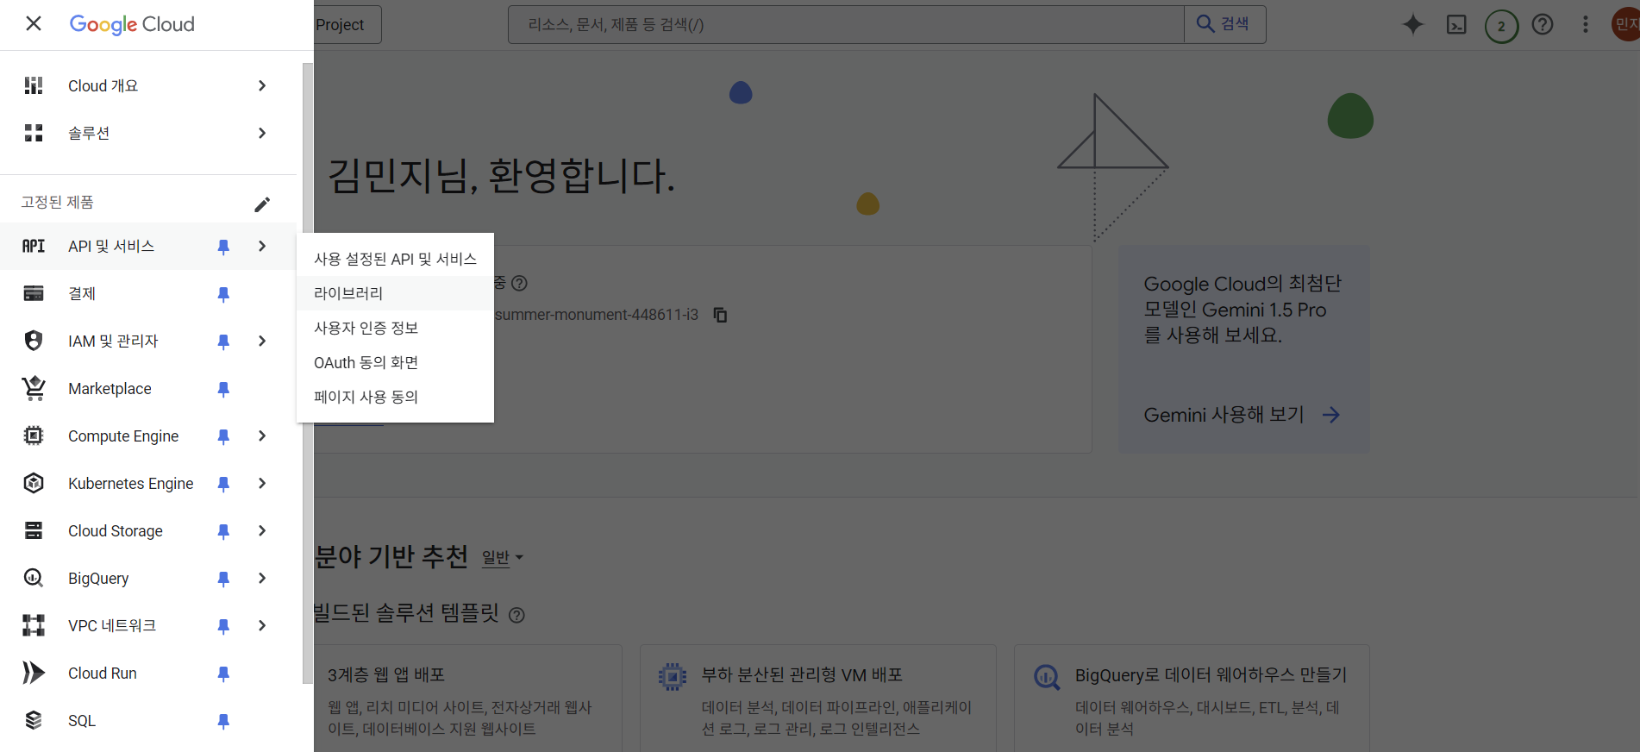
Task: Expand API 및 서비스 submenu chevron
Action: point(262,246)
